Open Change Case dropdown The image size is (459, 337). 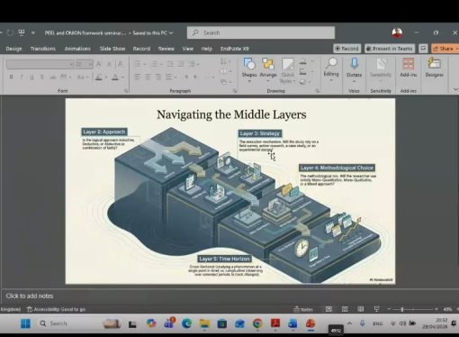(82, 77)
